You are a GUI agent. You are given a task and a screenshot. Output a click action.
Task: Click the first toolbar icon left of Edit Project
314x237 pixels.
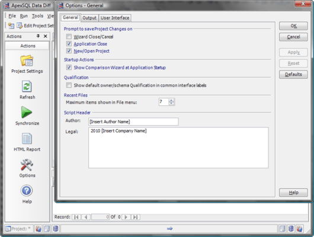11,25
